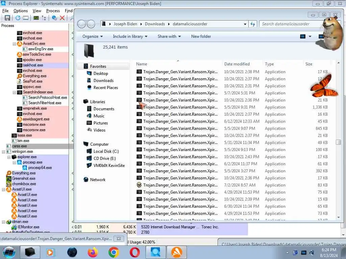Select the AvastSvc.exe process icon
346x259 pixels.
click(x=20, y=44)
